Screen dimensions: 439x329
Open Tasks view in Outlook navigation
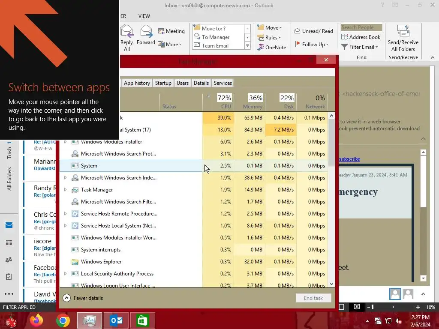tap(9, 277)
